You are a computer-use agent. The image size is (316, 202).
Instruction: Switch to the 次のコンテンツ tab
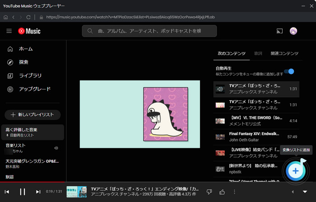tap(231, 53)
